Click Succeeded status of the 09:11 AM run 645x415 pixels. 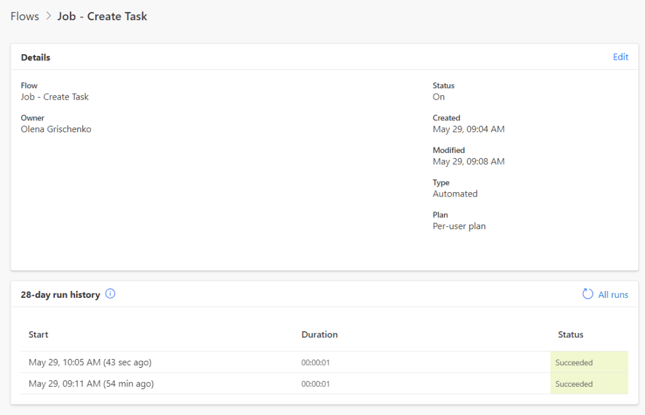pos(574,384)
